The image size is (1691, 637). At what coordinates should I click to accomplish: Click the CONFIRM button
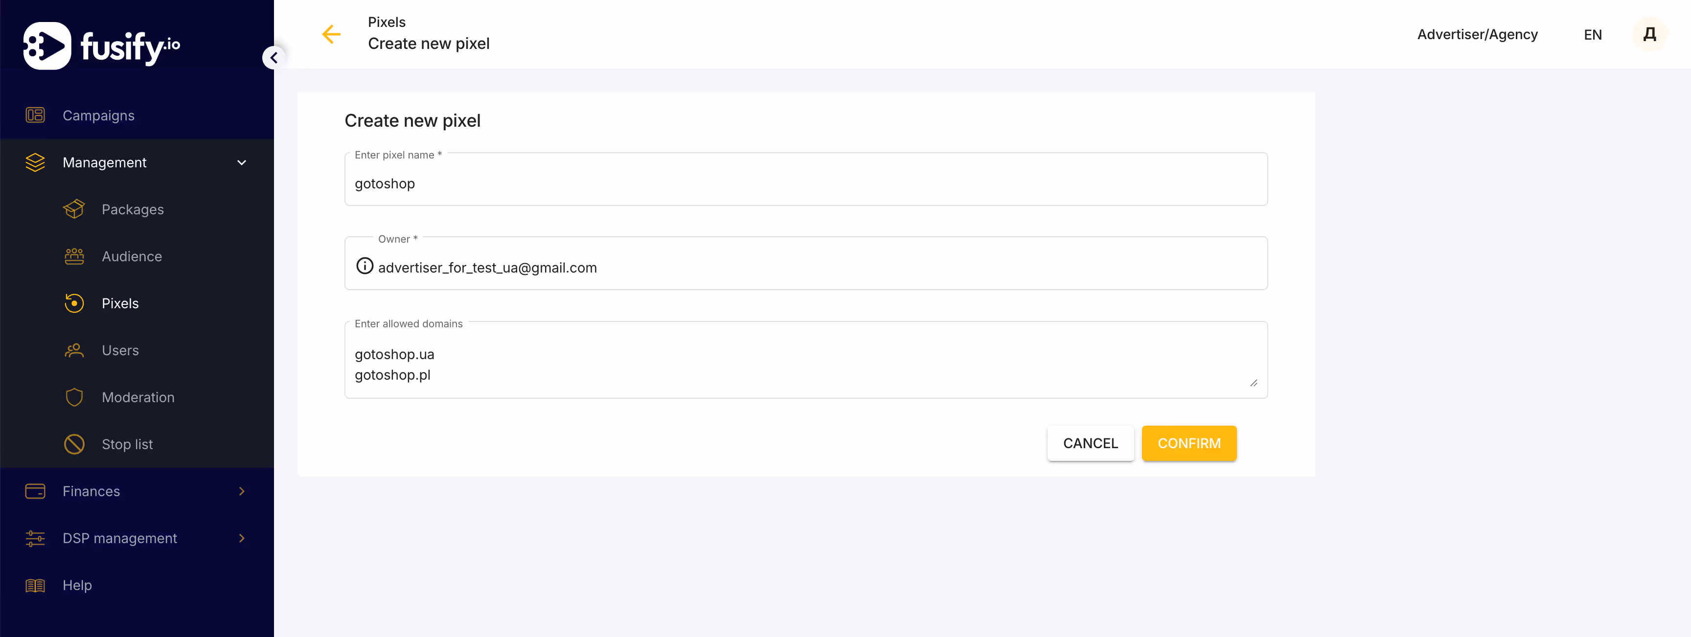[1189, 443]
